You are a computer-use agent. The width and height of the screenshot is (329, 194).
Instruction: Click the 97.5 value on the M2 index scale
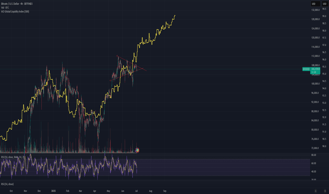pyautogui.click(x=324, y=38)
